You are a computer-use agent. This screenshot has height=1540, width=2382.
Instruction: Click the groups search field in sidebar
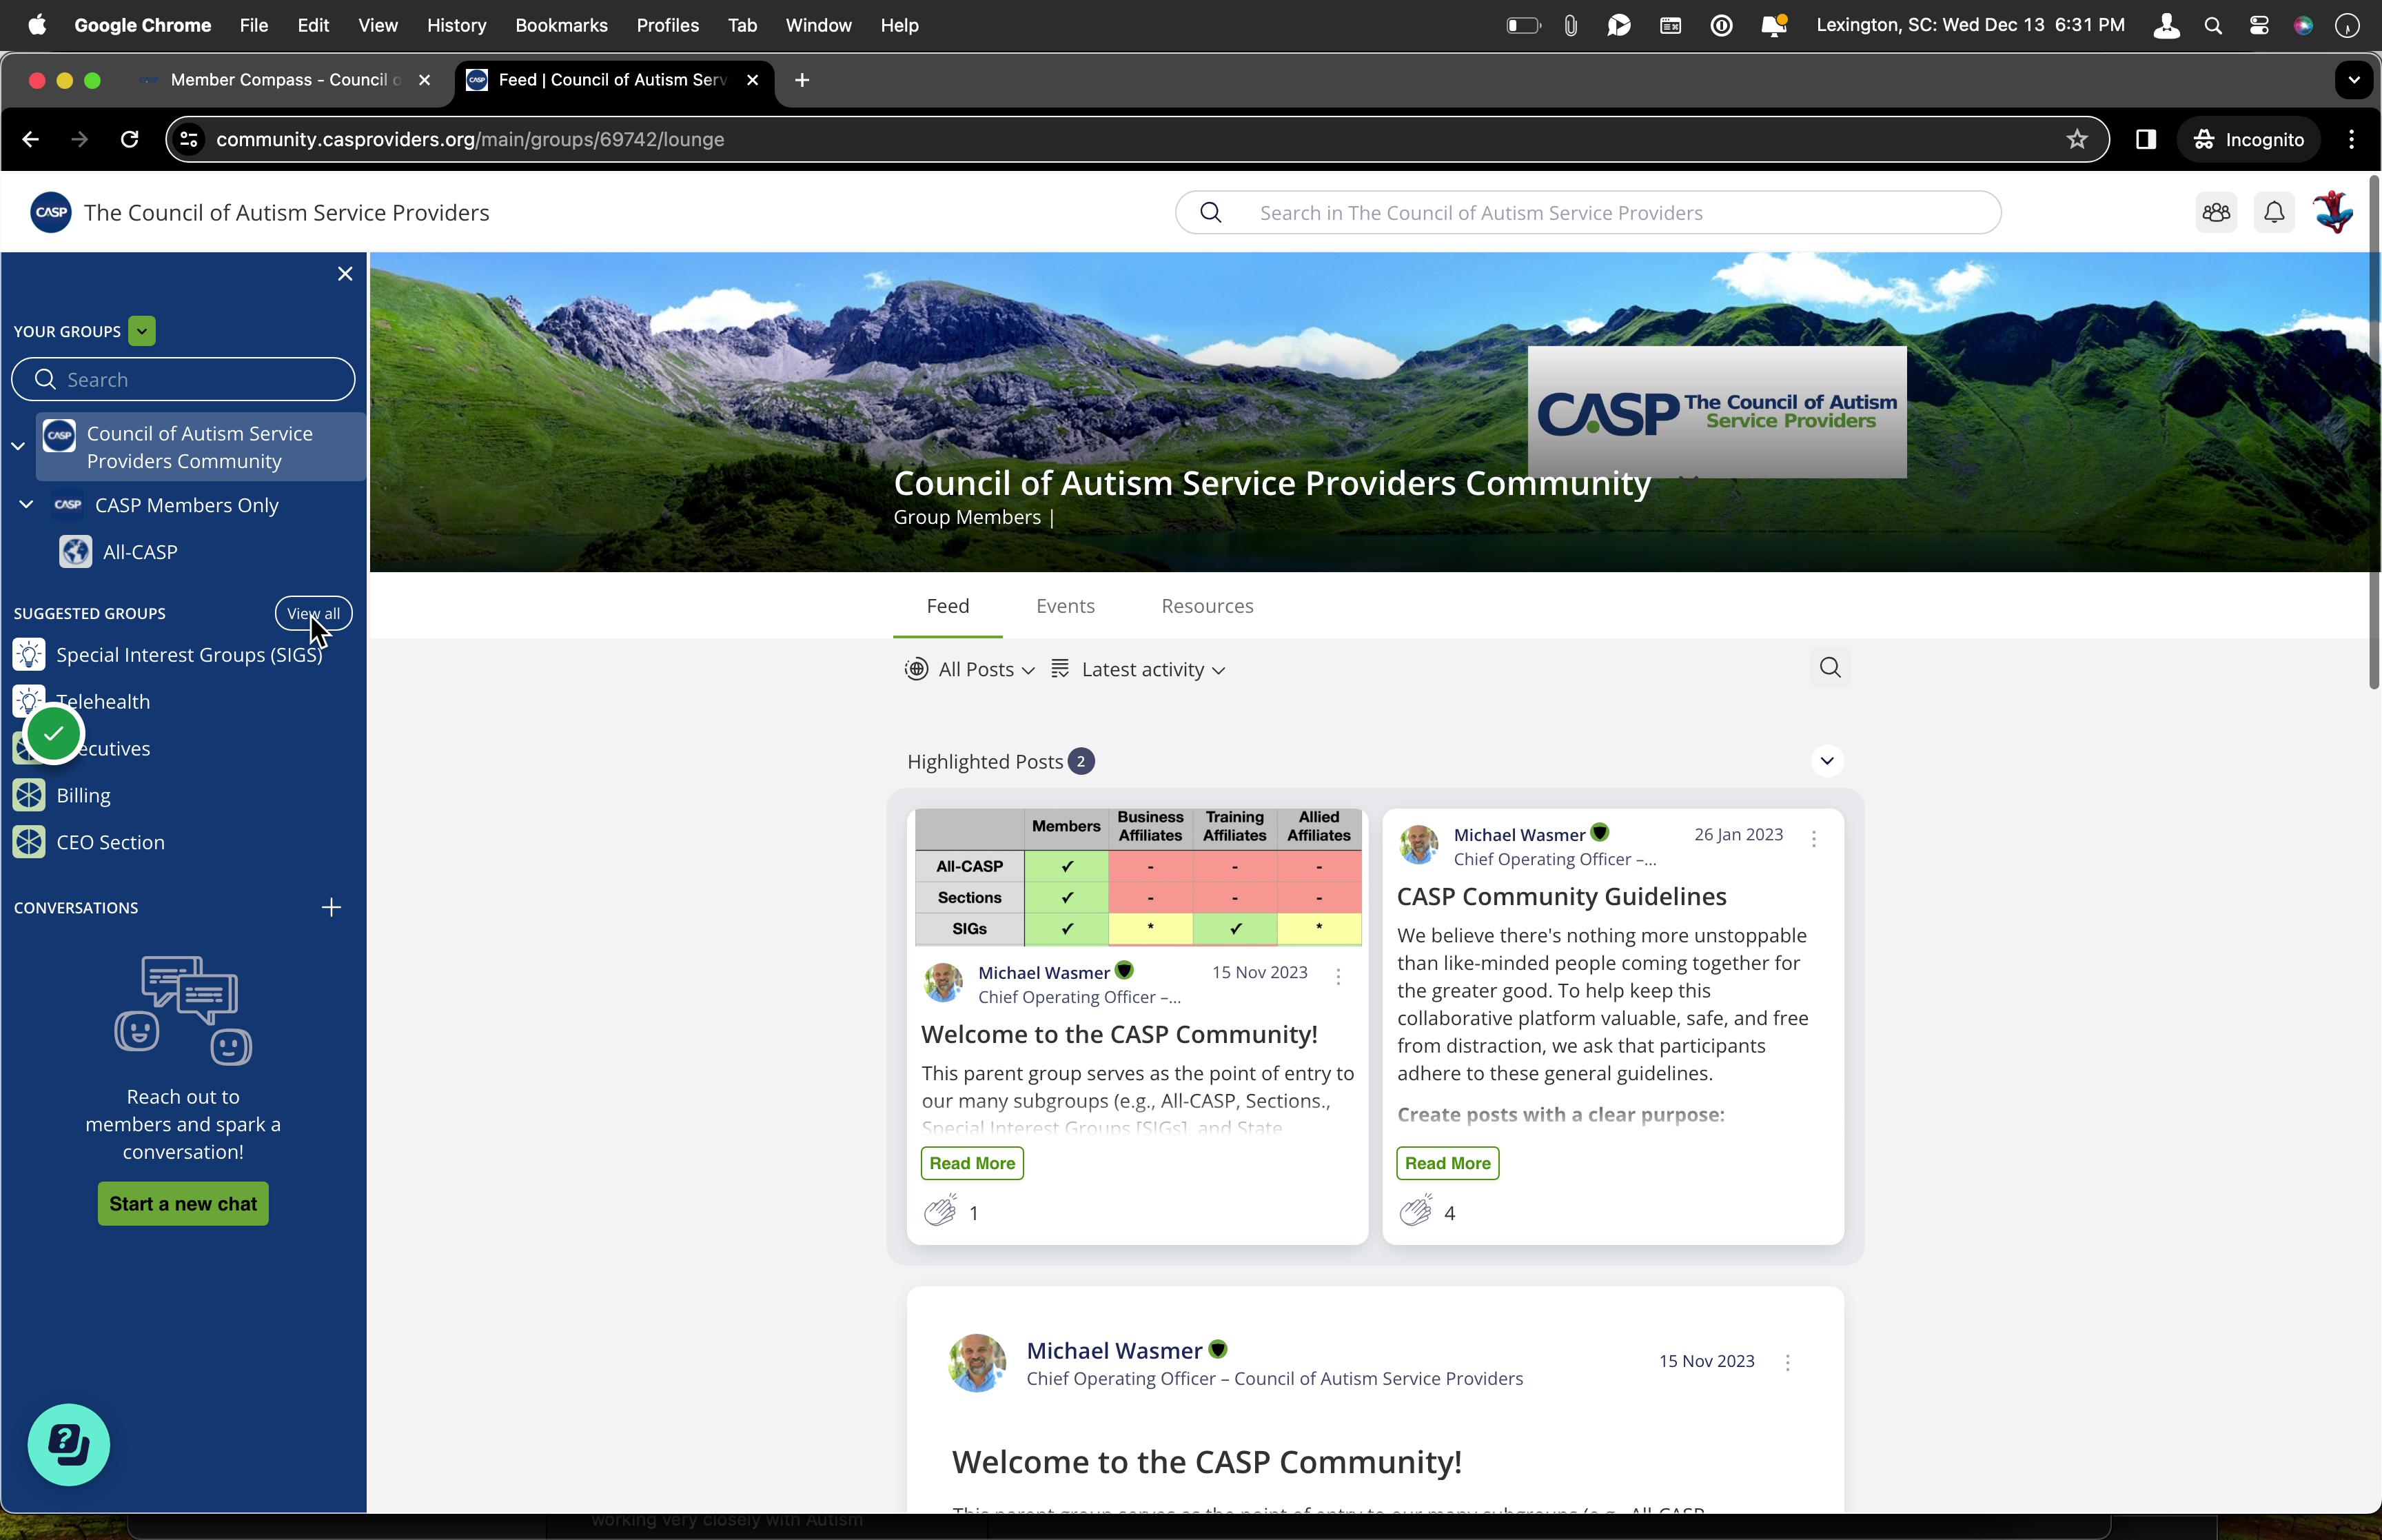pyautogui.click(x=184, y=379)
